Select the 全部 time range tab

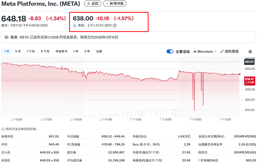[x=99, y=51]
